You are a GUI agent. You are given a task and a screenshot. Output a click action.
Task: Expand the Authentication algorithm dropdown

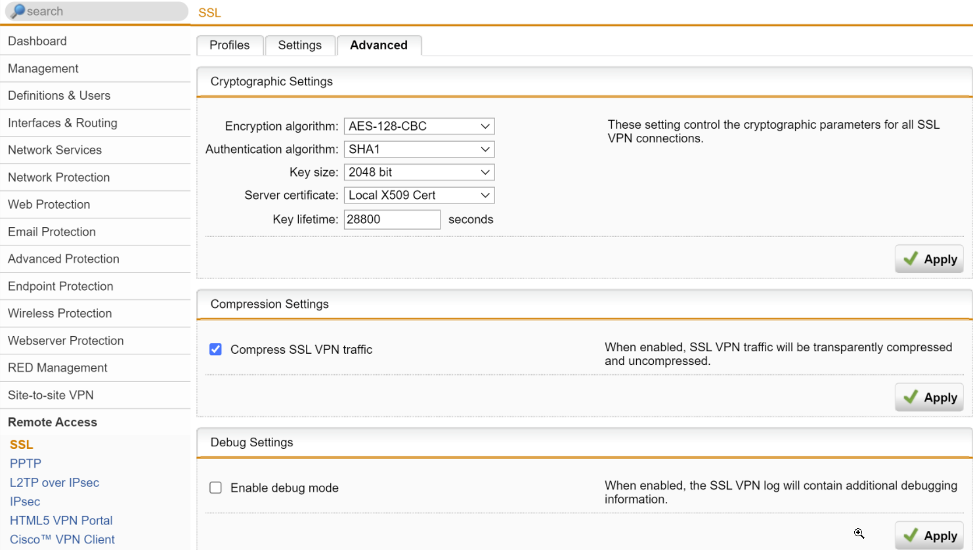pos(419,149)
